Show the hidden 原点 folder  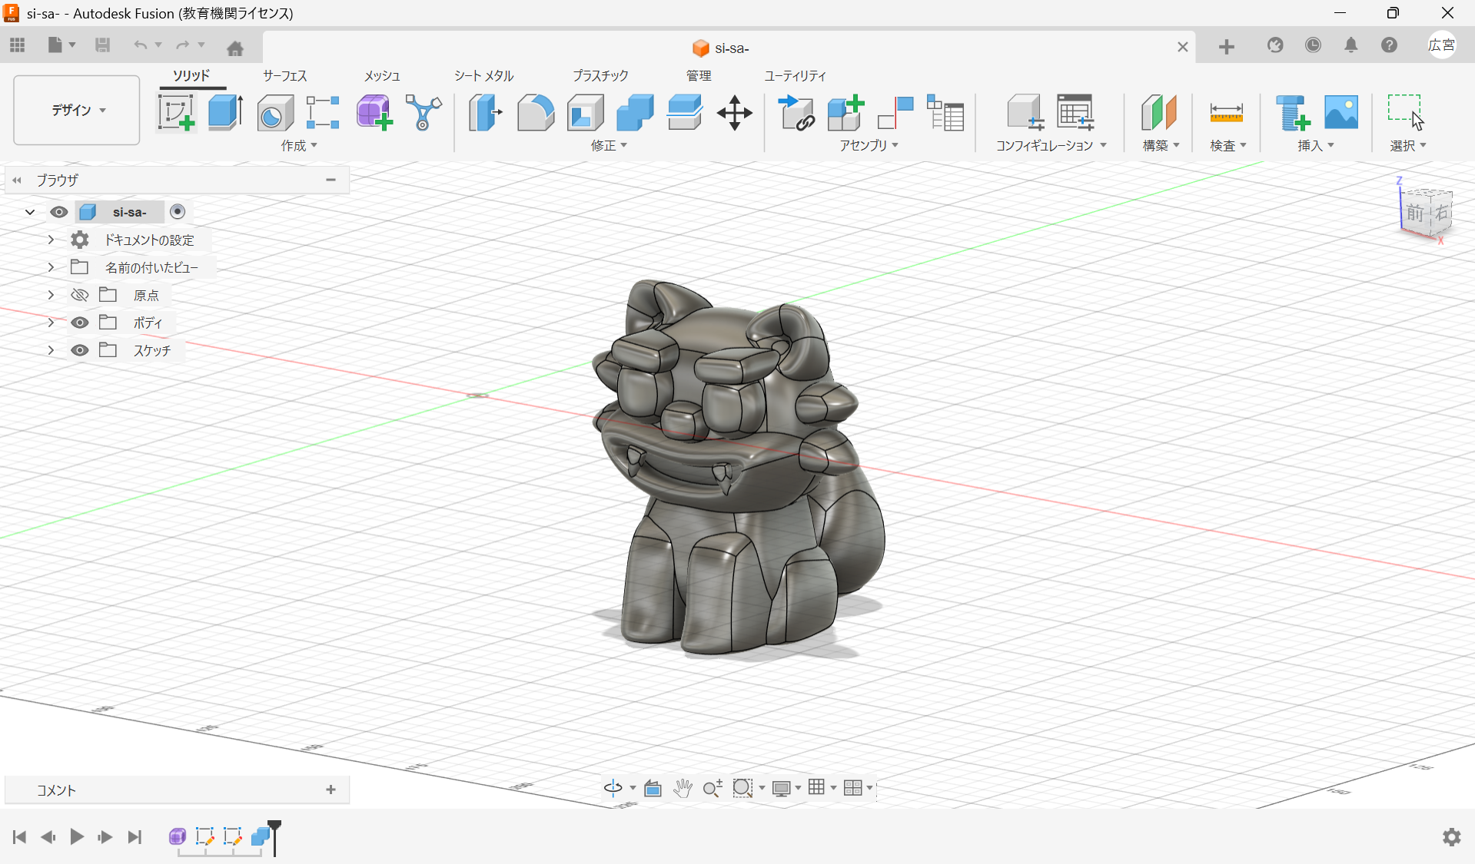tap(80, 295)
